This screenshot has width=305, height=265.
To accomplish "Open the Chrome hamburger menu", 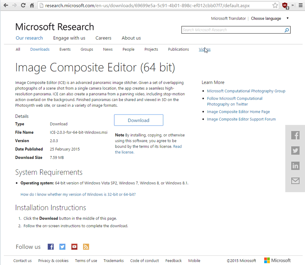I will click(x=300, y=5).
